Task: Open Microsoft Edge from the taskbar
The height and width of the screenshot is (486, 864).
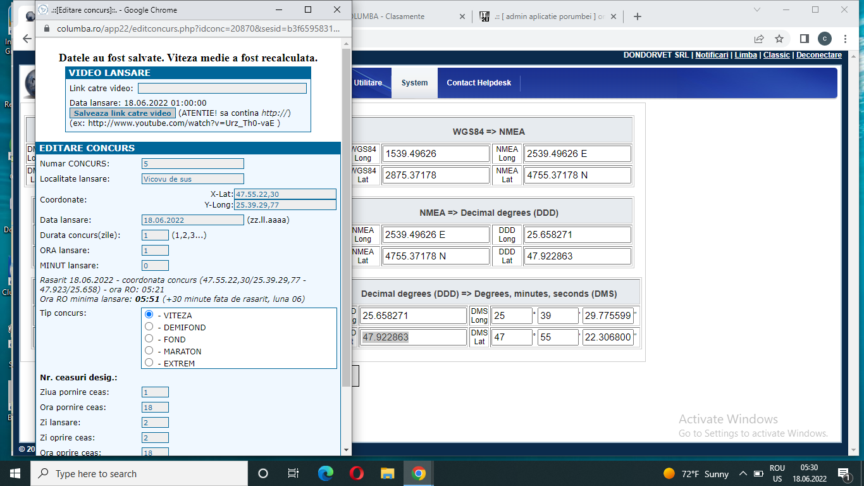Action: tap(326, 473)
